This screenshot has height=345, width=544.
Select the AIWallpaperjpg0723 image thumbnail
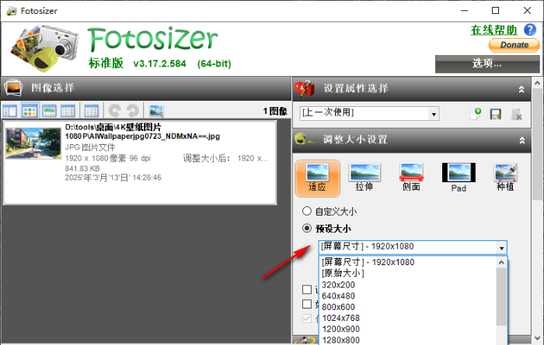[x=33, y=143]
